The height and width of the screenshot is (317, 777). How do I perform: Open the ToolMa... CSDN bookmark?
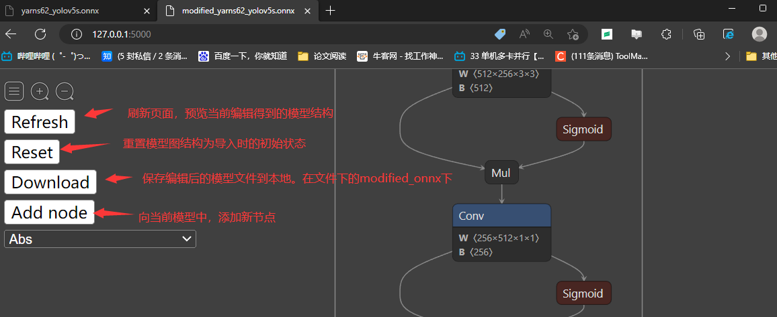[602, 56]
